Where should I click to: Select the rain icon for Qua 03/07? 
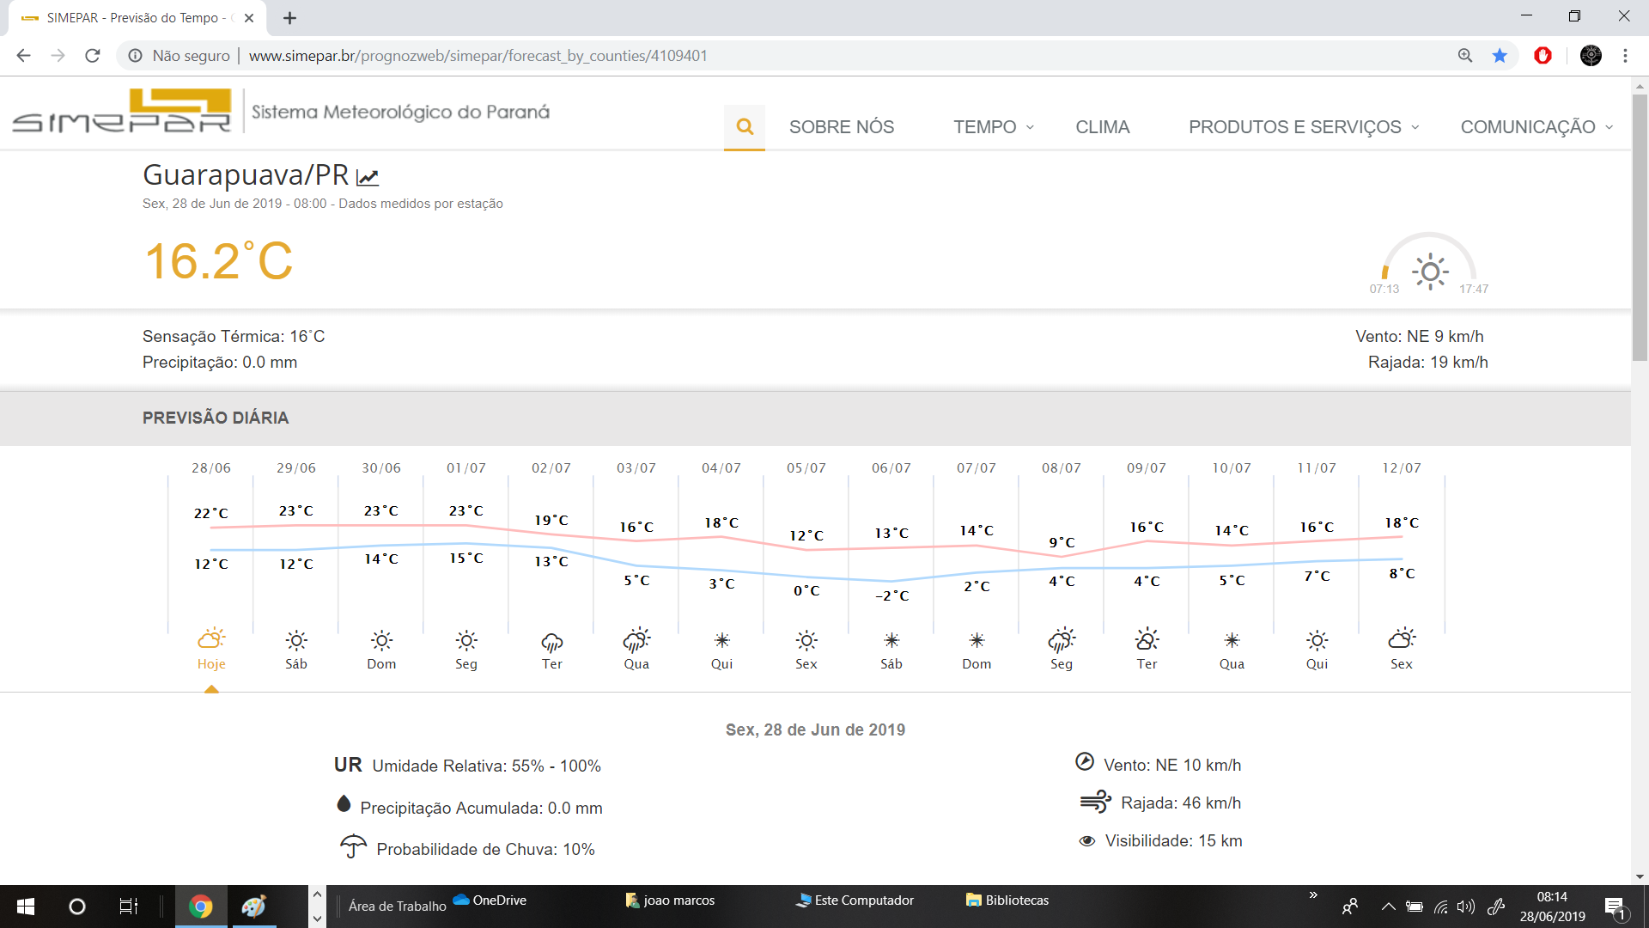[636, 640]
